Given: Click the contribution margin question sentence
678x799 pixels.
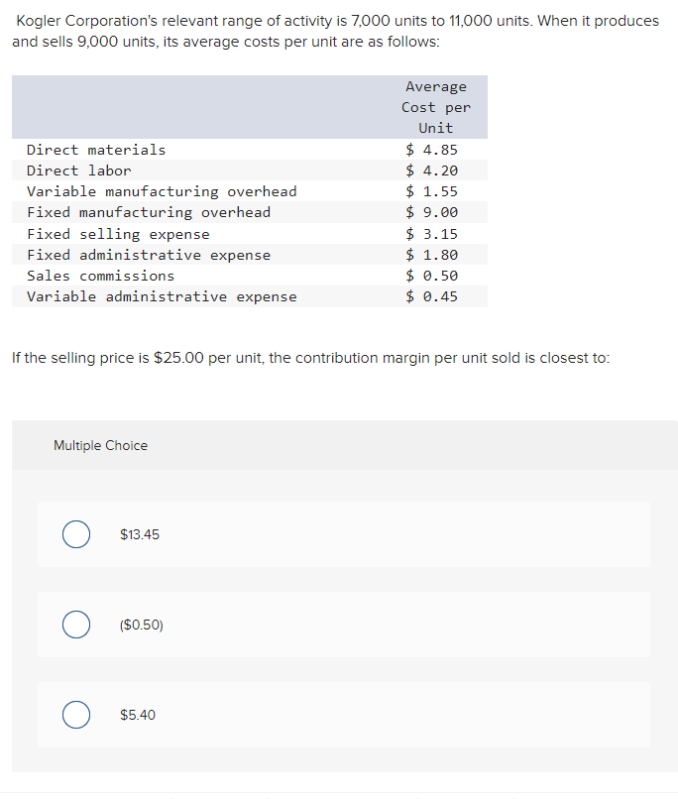Looking at the screenshot, I should [x=310, y=358].
